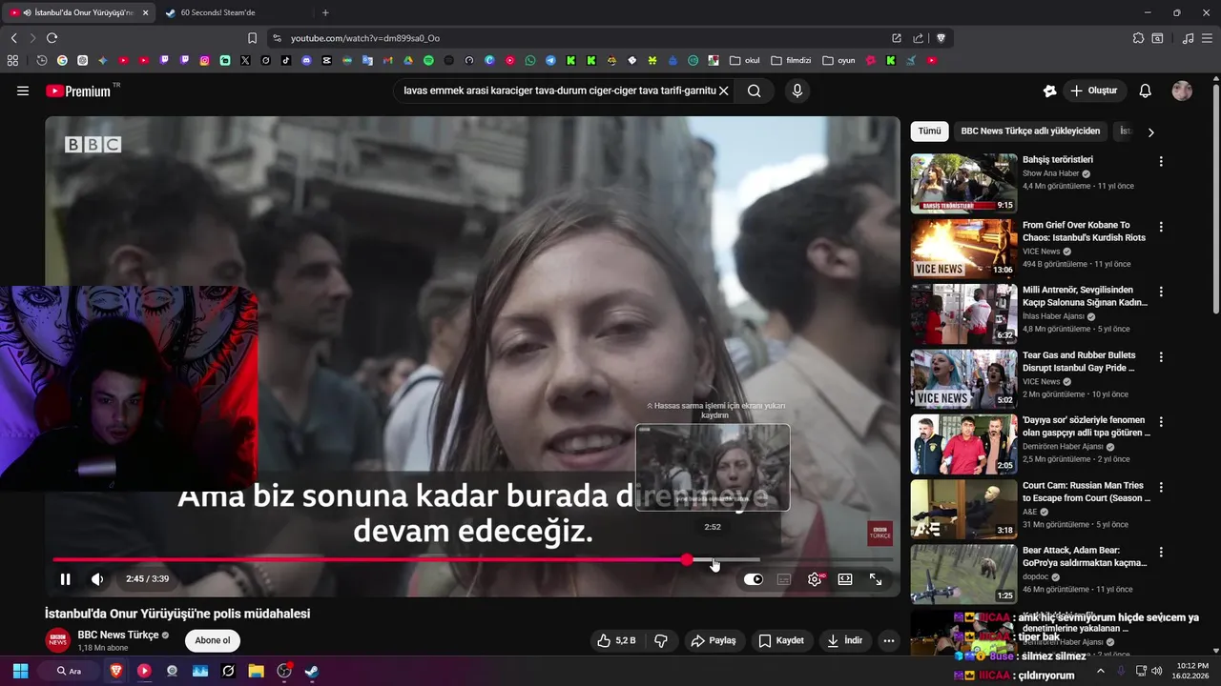This screenshot has height=686, width=1221.
Task: Clear the search query with the X
Action: 724,91
